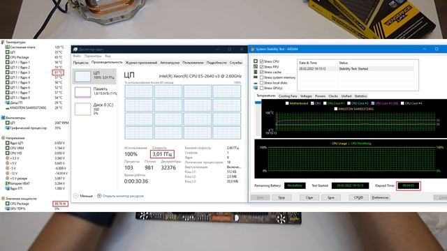Toggle CPU Core #1 graph checkbox
This screenshot has height=251, width=447.
click(325, 103)
